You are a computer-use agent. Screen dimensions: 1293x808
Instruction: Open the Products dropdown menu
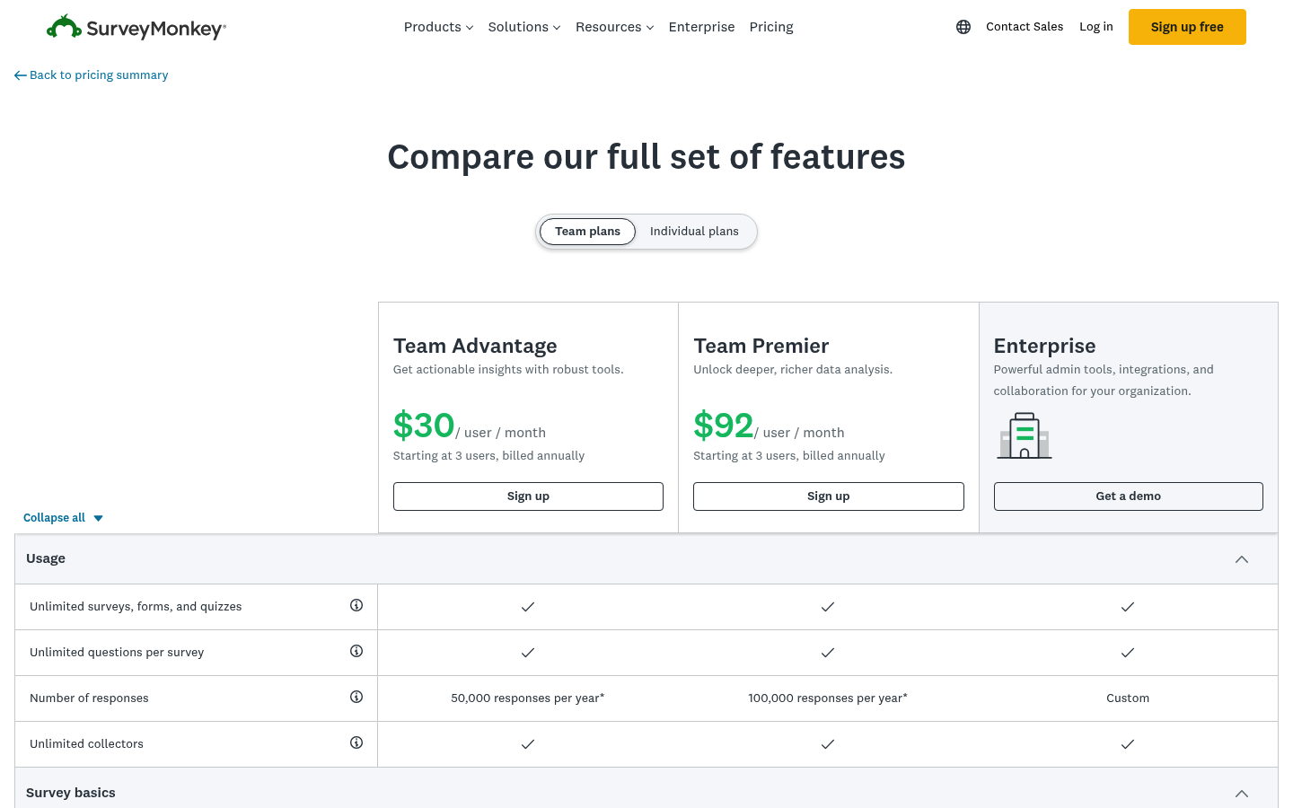(x=438, y=27)
